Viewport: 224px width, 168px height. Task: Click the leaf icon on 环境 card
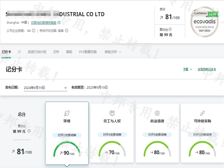pyautogui.click(x=67, y=113)
